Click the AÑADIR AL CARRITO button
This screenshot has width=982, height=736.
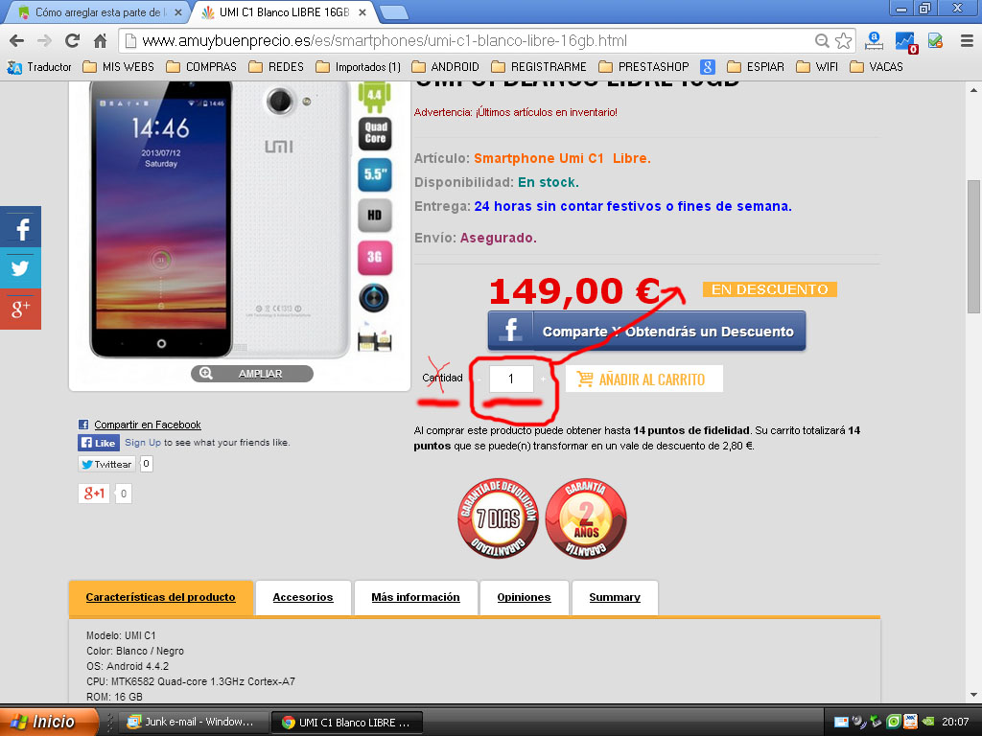[643, 379]
